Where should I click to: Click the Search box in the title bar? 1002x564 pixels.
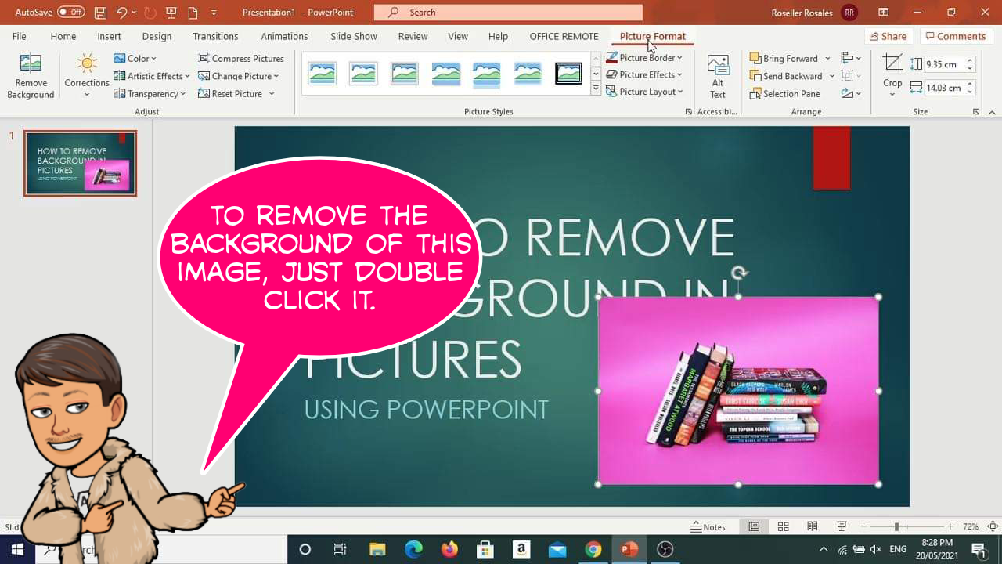(x=508, y=12)
